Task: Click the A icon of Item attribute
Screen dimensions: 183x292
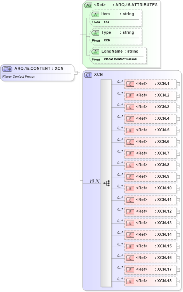Action: click(95, 15)
